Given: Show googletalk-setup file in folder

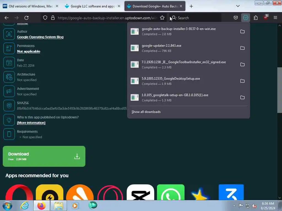Looking at the screenshot, I should coord(242,98).
